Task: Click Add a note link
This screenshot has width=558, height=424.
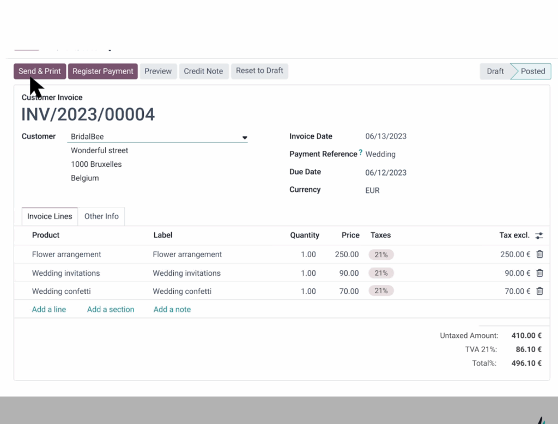Action: tap(172, 310)
